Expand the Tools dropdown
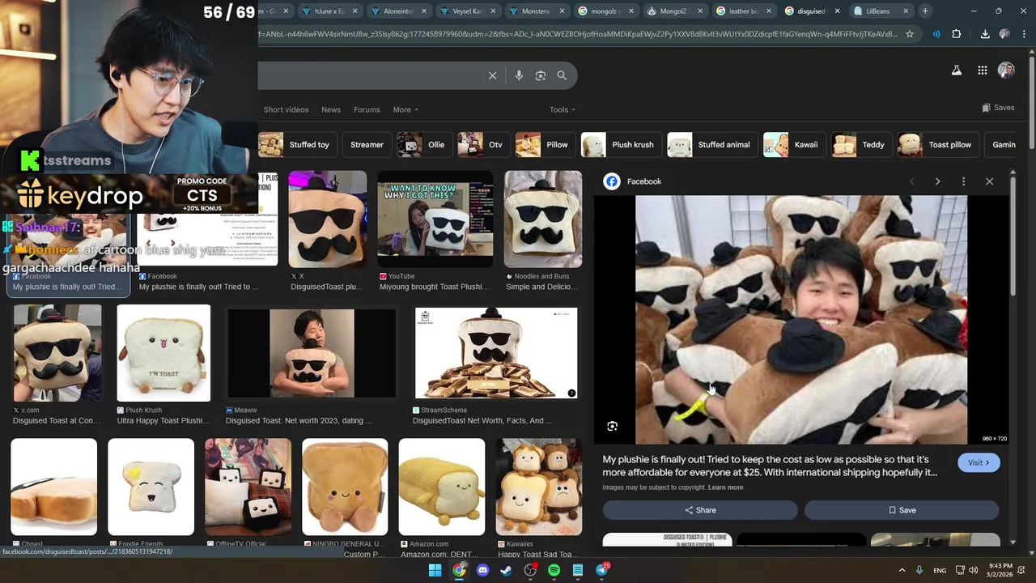 pos(562,109)
